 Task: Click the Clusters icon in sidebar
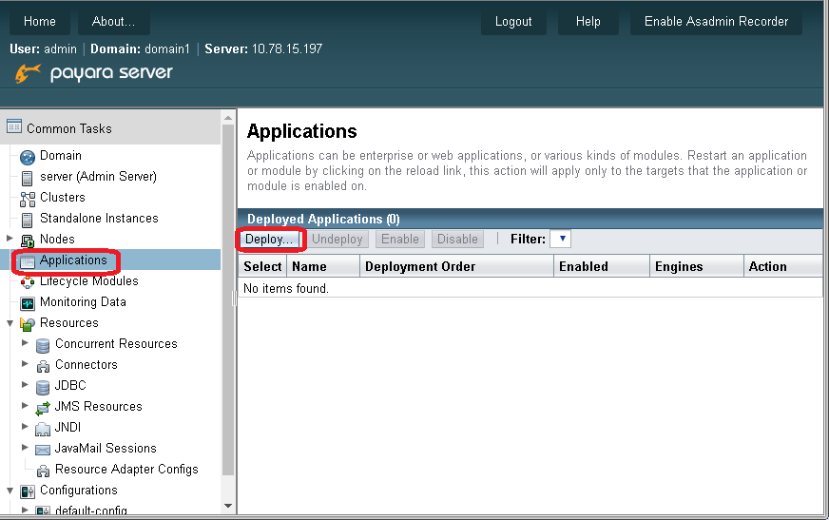pyautogui.click(x=28, y=199)
